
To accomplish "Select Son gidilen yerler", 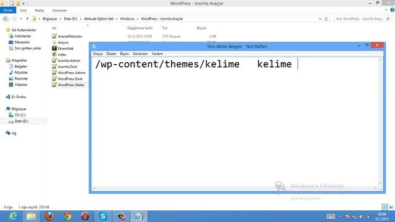I will [28, 48].
